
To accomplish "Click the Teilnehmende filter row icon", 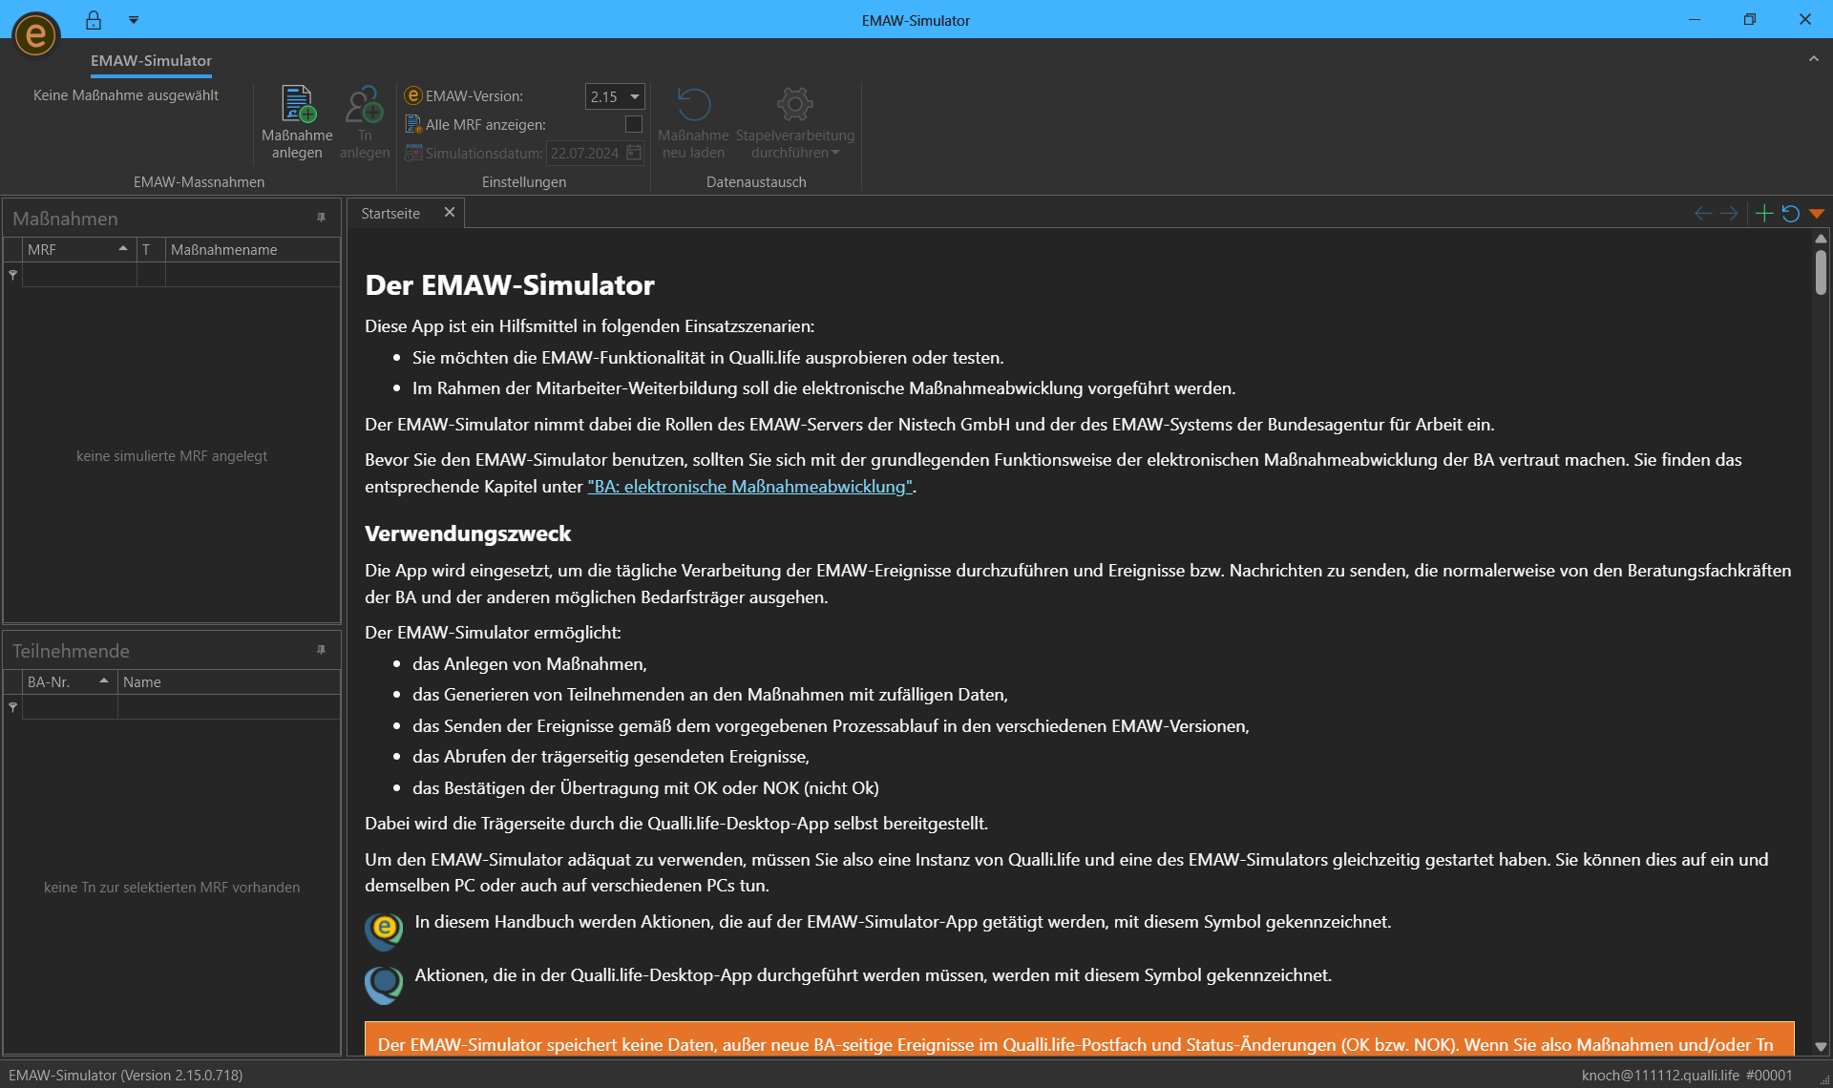I will [x=12, y=707].
